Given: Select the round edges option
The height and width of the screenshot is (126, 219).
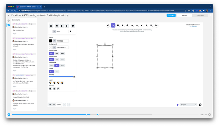Looking at the screenshot, I should click(57, 71).
